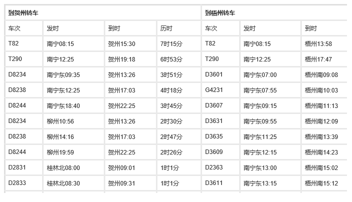352x202 pixels.
Task: Select train D3635 cell
Action: (213, 137)
